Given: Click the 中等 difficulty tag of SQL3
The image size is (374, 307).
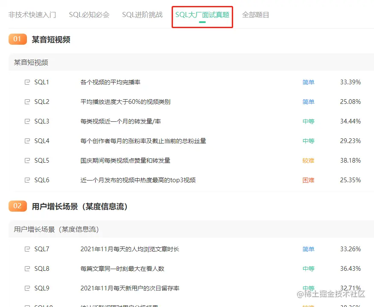Looking at the screenshot, I should (308, 121).
